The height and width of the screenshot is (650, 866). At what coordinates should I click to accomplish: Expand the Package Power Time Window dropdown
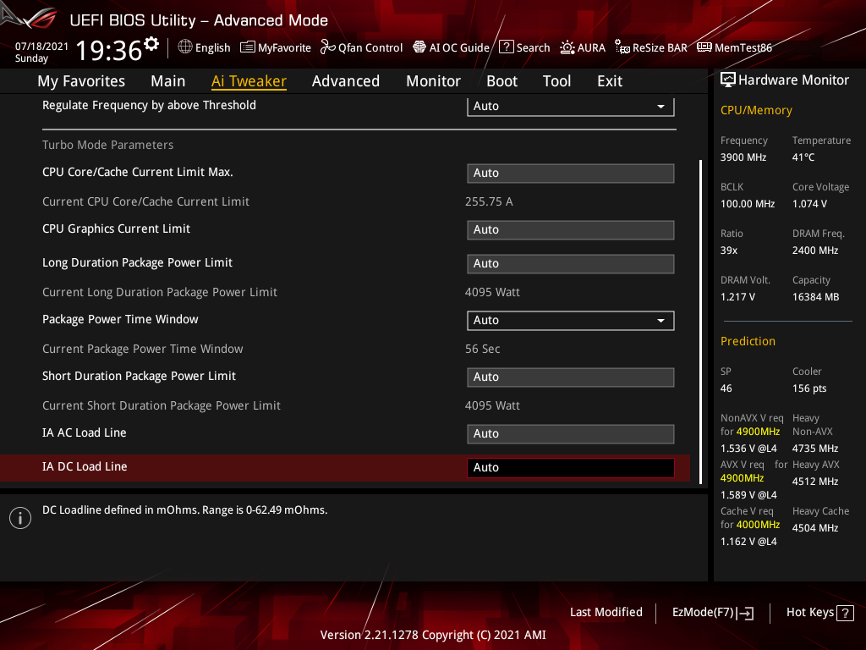click(x=570, y=320)
